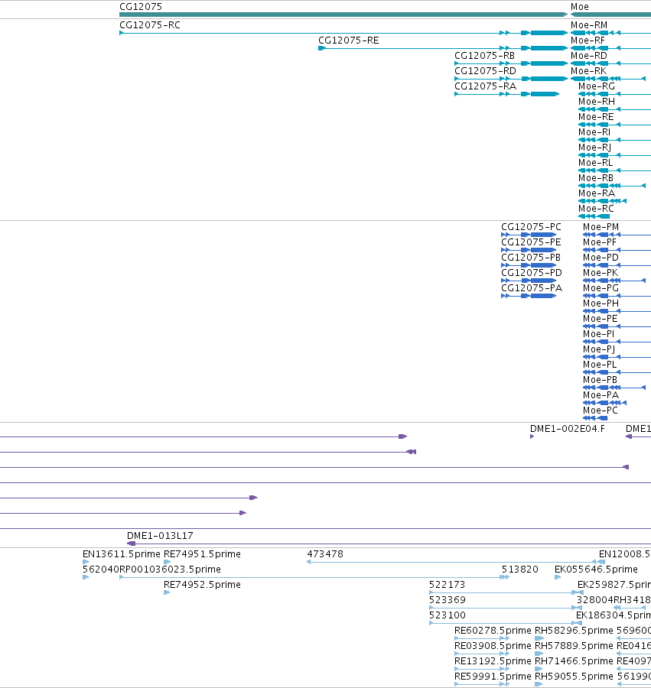Screen dimensions: 651x688
Task: Open the Moe-RA transcript label
Action: point(597,193)
